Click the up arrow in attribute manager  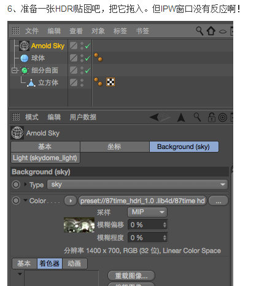(x=181, y=117)
